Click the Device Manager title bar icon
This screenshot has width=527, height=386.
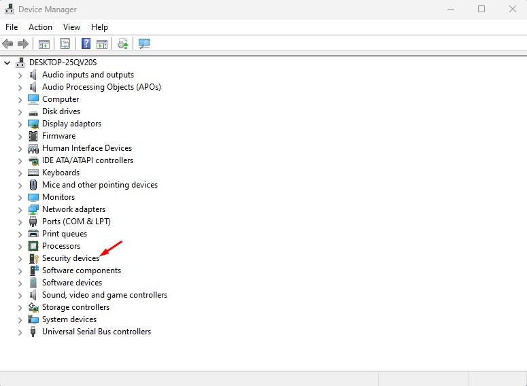coord(9,9)
